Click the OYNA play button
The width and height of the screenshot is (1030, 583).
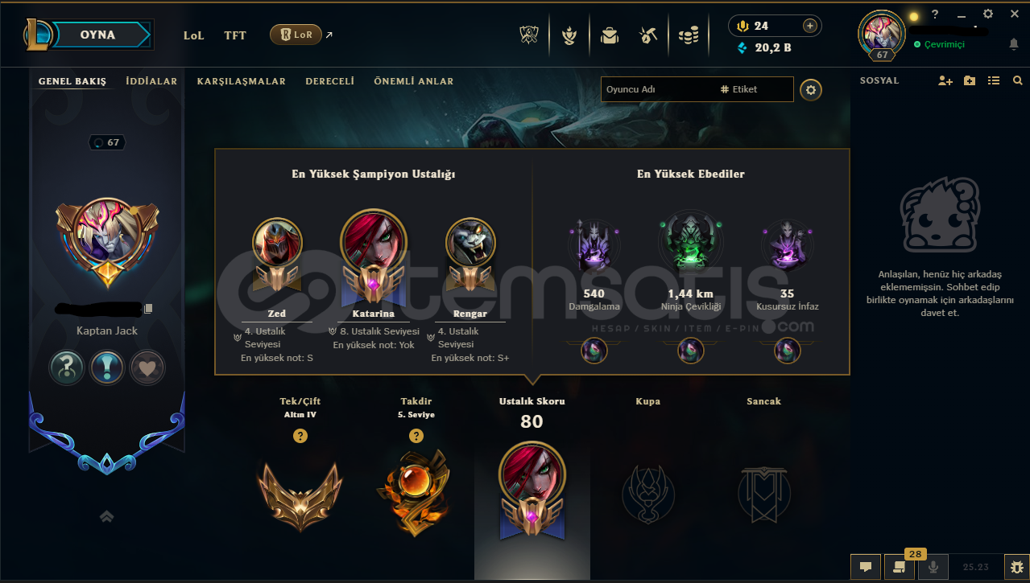pos(97,35)
